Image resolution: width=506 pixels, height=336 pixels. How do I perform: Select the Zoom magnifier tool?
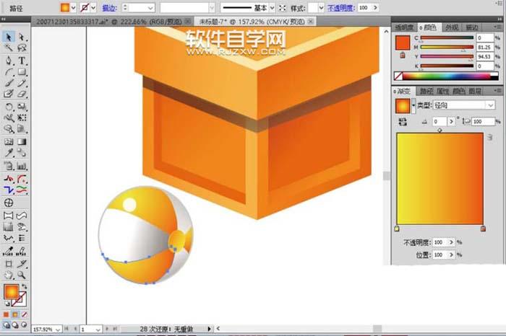[x=22, y=275]
